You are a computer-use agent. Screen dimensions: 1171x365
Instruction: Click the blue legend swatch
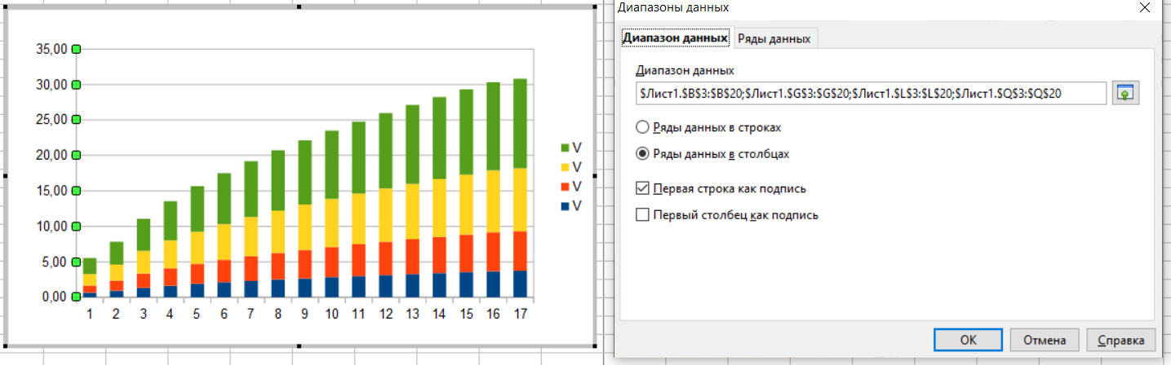(x=564, y=206)
